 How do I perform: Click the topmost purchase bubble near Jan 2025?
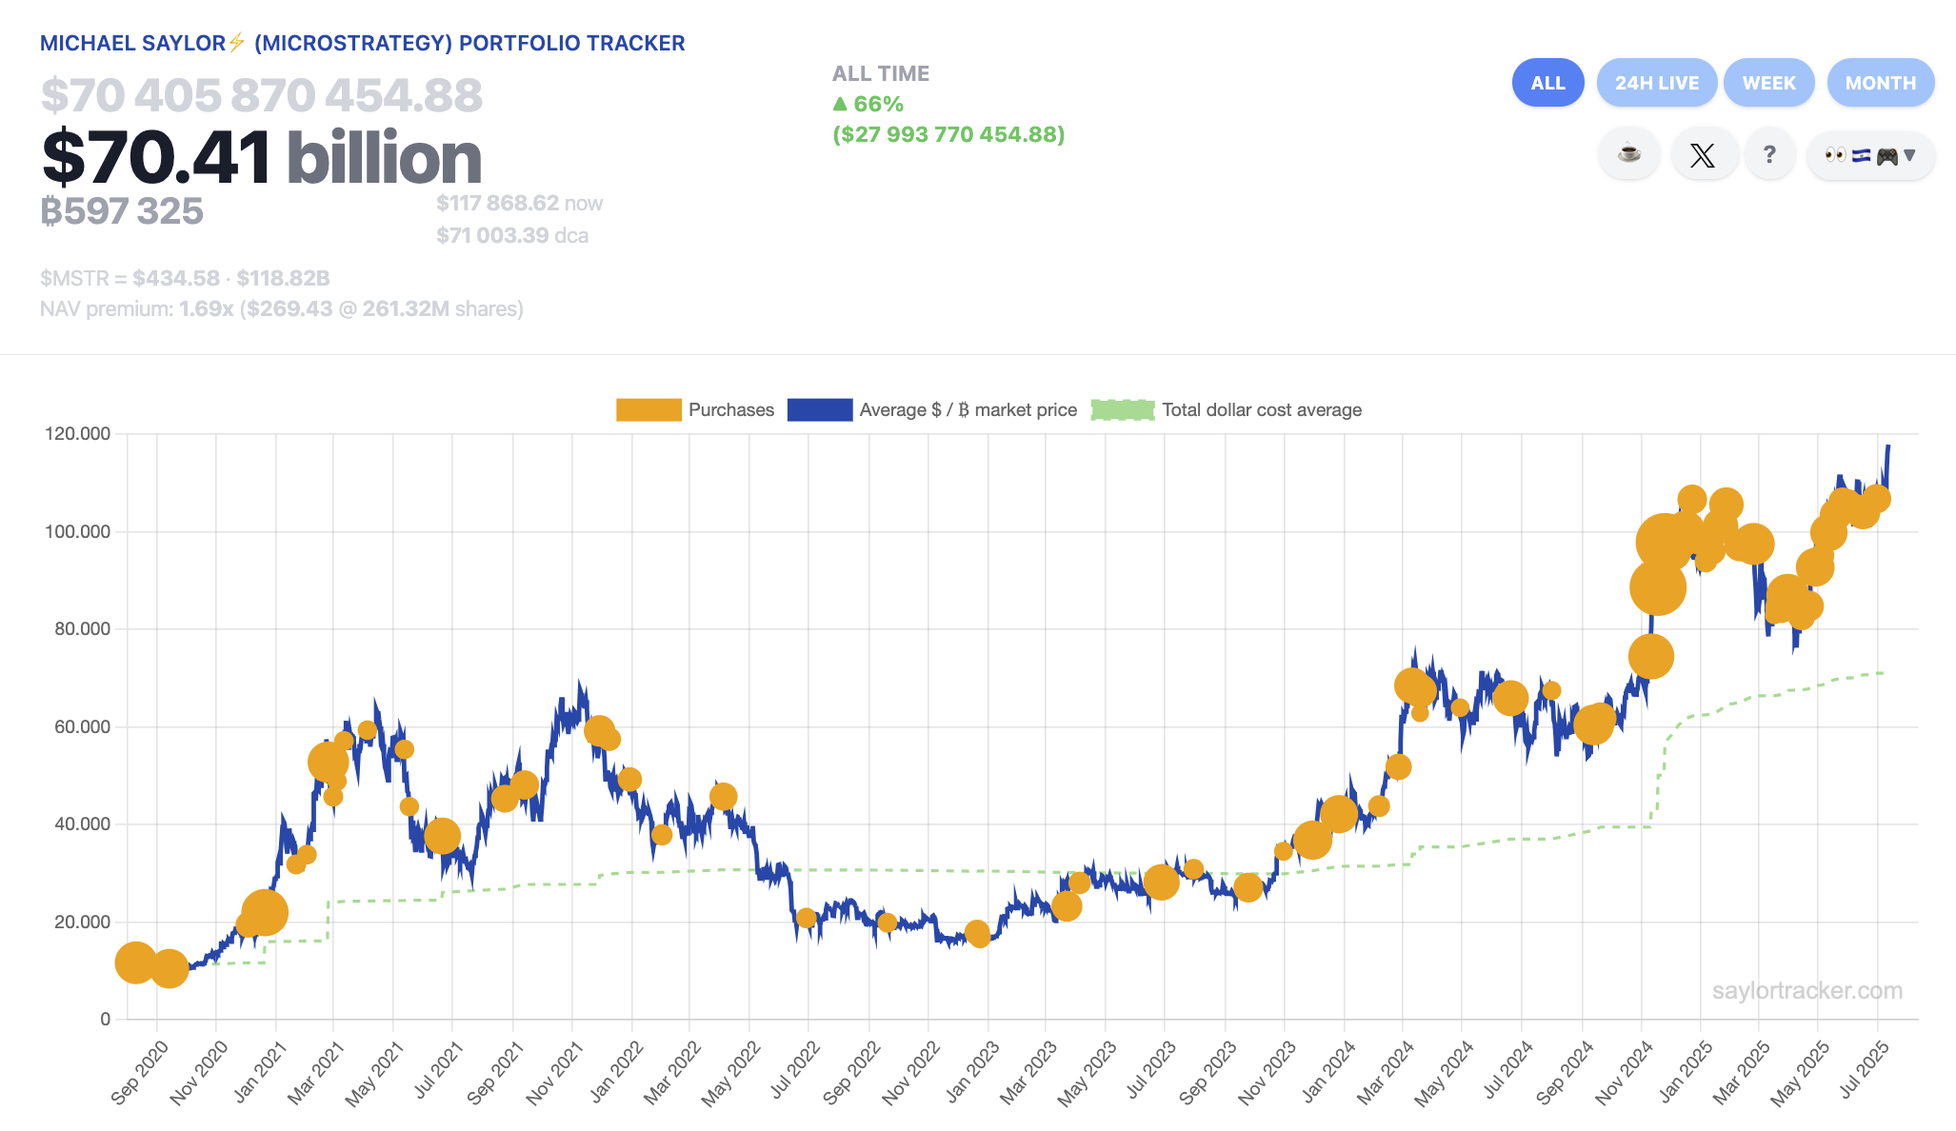1691,499
